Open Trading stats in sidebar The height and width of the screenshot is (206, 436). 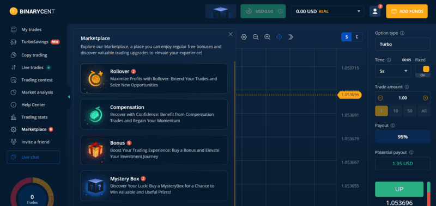(x=34, y=117)
